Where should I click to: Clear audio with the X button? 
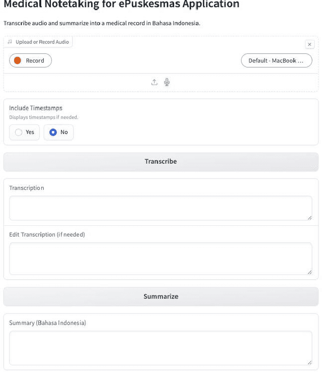pyautogui.click(x=309, y=44)
